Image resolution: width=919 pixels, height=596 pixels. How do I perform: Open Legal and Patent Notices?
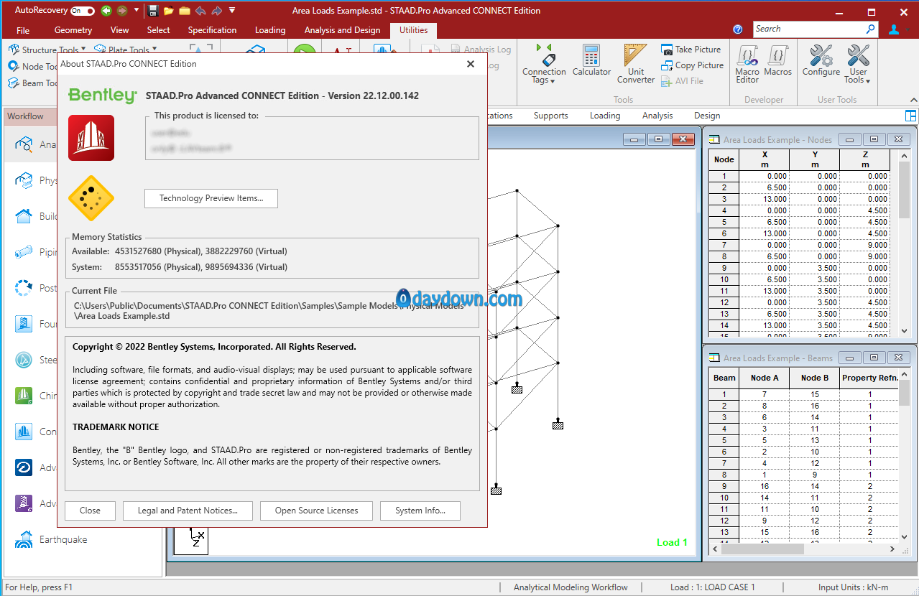pyautogui.click(x=188, y=511)
